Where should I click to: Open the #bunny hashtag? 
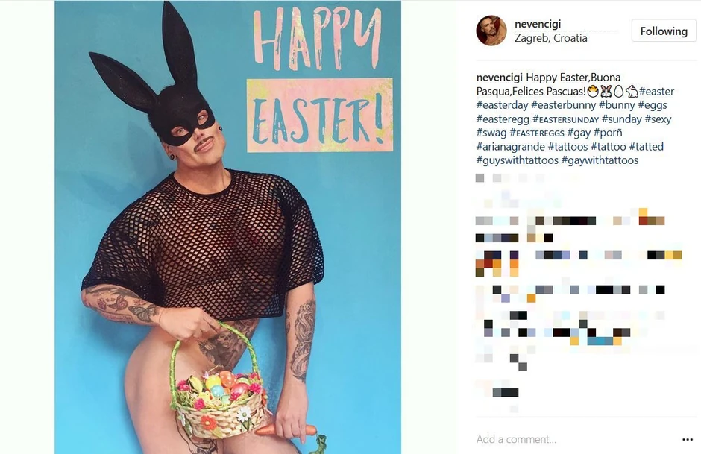[617, 105]
